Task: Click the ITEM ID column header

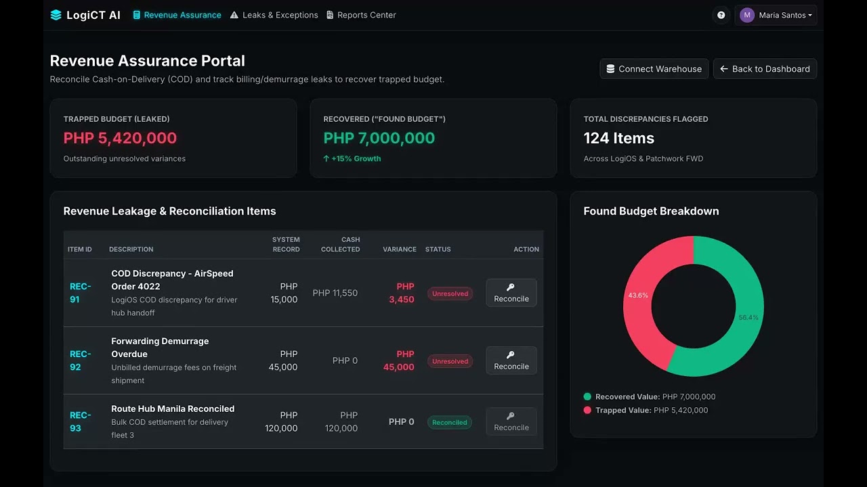Action: (80, 250)
